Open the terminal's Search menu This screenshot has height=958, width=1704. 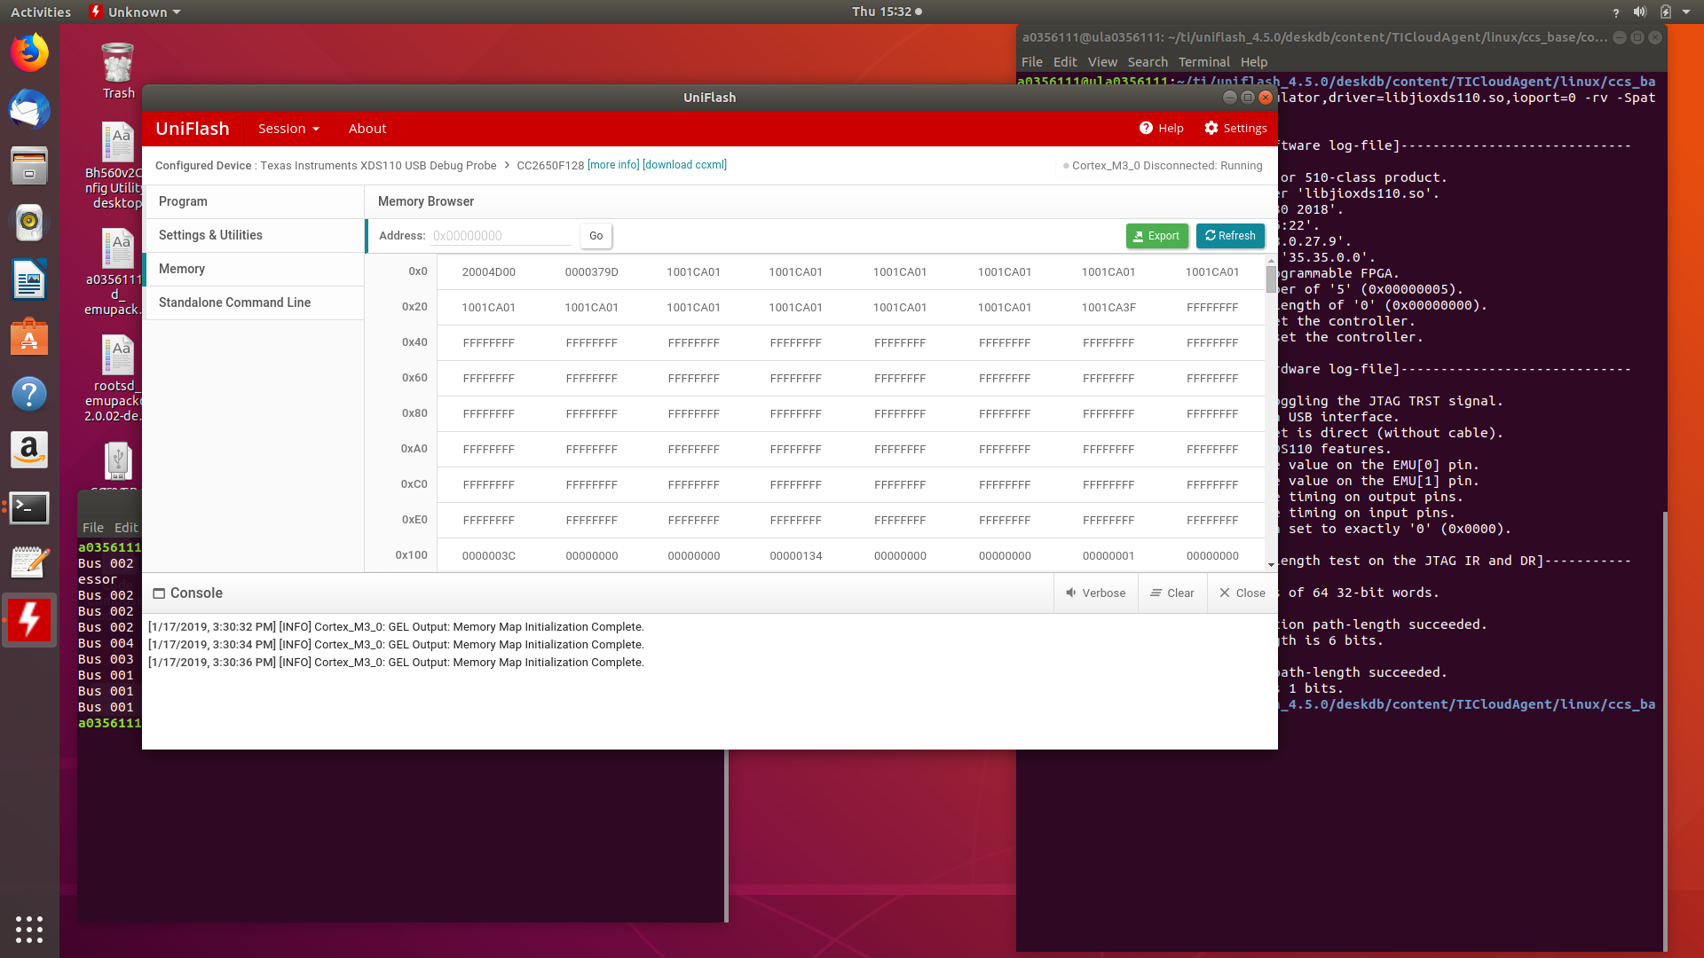pyautogui.click(x=1147, y=62)
